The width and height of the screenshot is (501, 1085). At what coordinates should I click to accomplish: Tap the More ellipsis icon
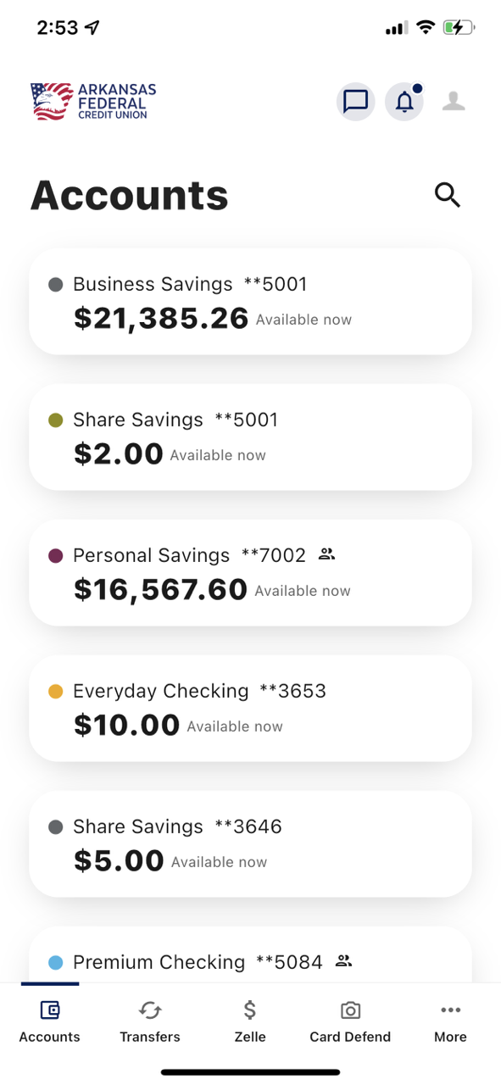tap(450, 1010)
